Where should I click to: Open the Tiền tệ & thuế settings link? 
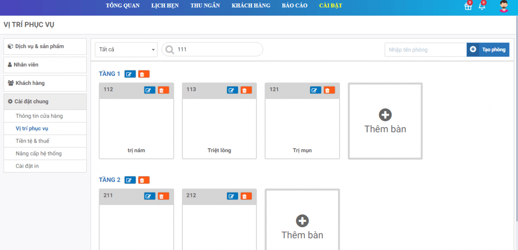point(32,141)
